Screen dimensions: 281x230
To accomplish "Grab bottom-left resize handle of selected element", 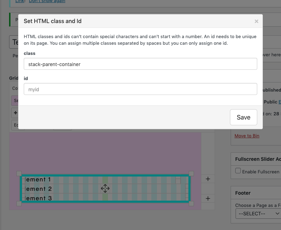I will tap(19, 203).
